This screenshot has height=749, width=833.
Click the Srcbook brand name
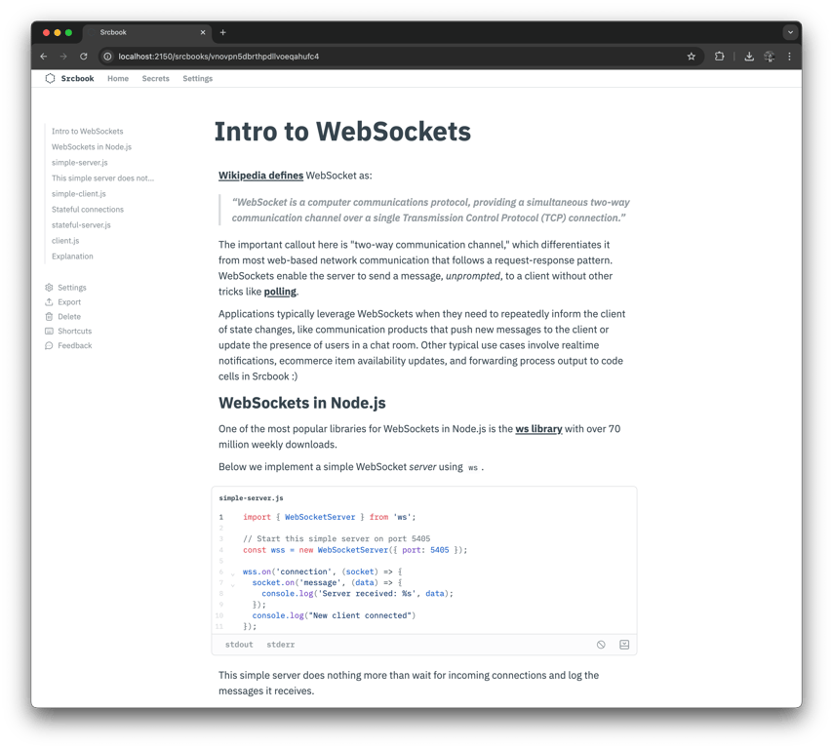pos(78,78)
